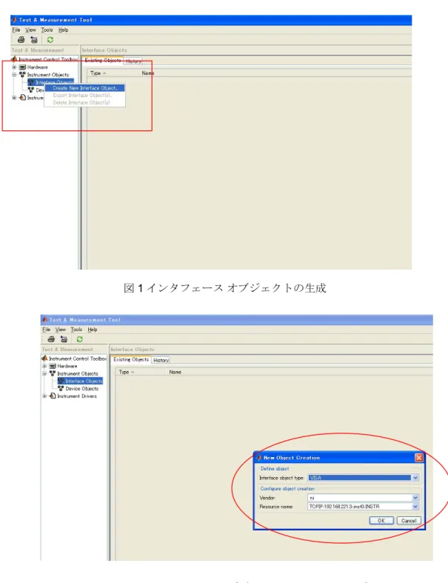448x583 pixels.
Task: Sort by Type column in the top window
Action: (x=98, y=73)
